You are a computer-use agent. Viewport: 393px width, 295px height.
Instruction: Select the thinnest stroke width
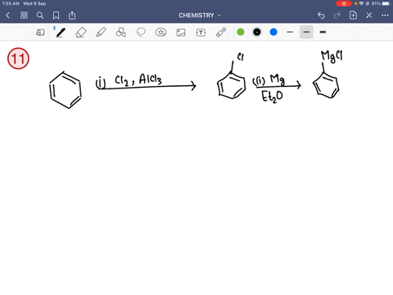290,32
